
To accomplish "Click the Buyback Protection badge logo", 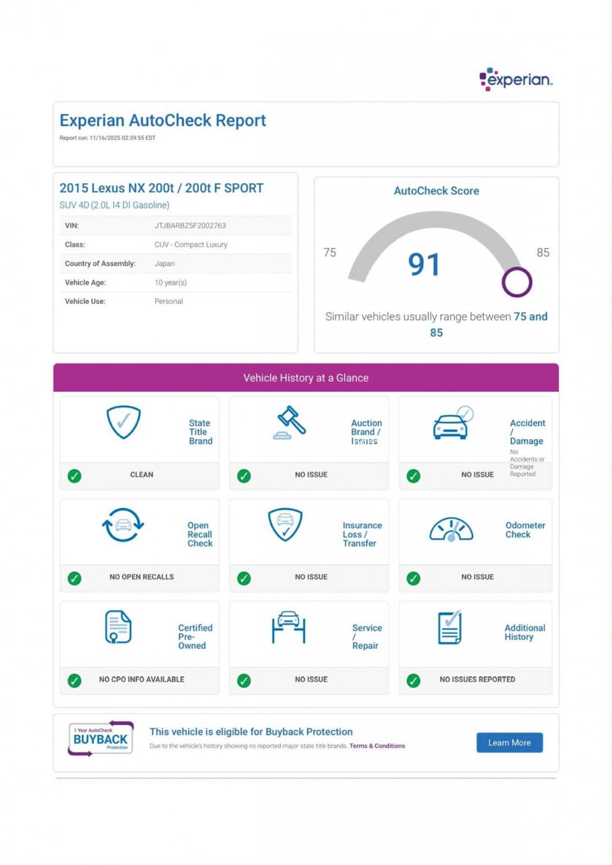I will 101,738.
